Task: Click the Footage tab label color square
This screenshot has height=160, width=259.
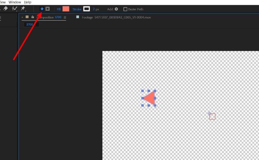Action: (x=78, y=17)
